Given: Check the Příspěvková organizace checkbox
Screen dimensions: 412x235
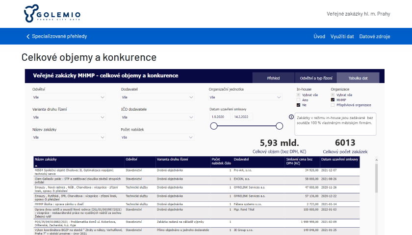Looking at the screenshot, I should click(x=333, y=105).
